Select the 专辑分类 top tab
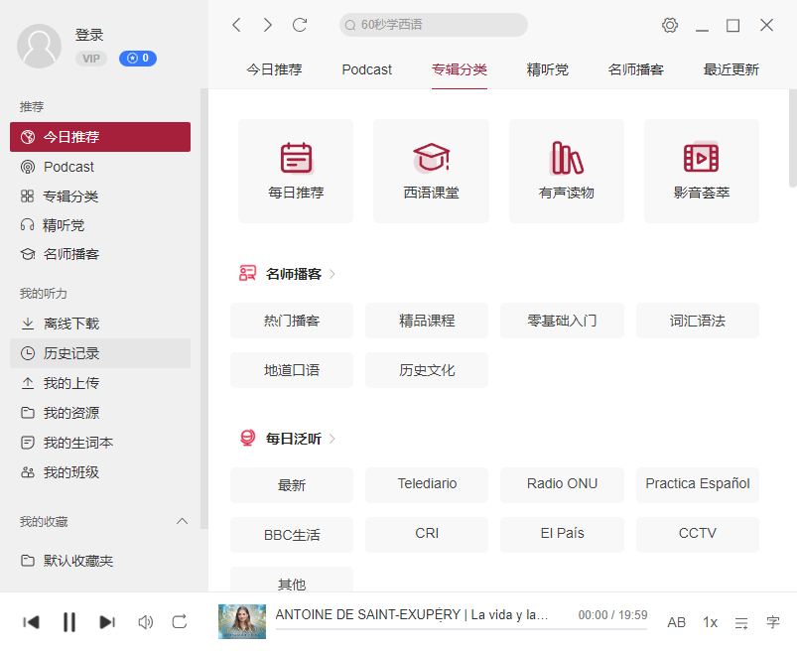797x651 pixels. coord(460,69)
